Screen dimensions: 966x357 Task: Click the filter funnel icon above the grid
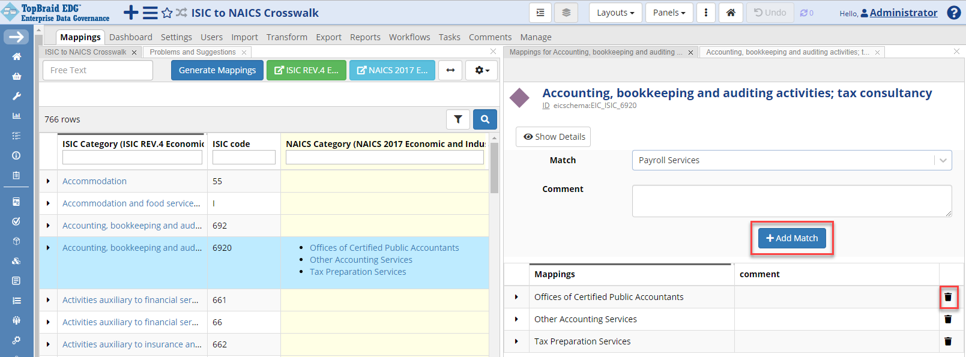457,119
